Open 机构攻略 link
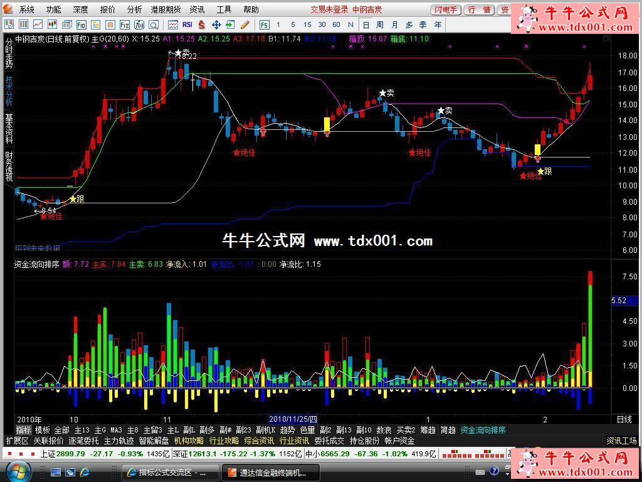 189,441
